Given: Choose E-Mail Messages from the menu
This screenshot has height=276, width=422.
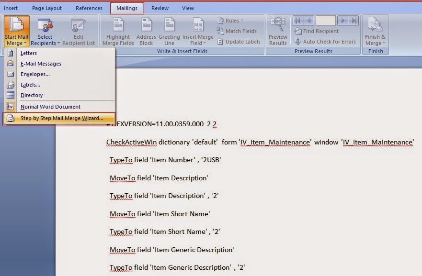Looking at the screenshot, I should (x=60, y=64).
